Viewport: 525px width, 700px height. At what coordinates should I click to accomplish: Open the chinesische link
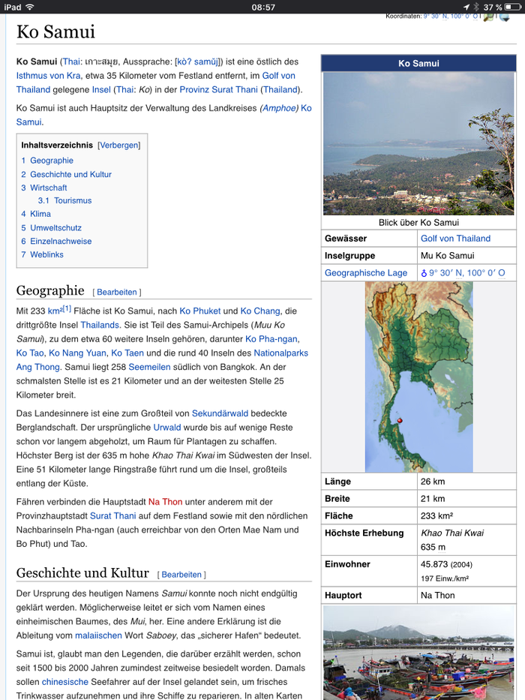pos(65,682)
